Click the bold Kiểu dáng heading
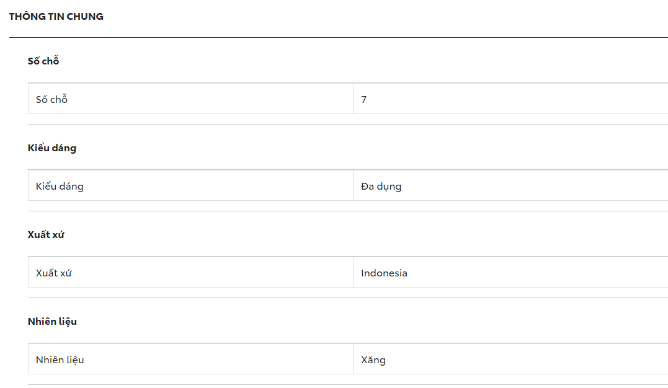668x388 pixels. [x=52, y=148]
